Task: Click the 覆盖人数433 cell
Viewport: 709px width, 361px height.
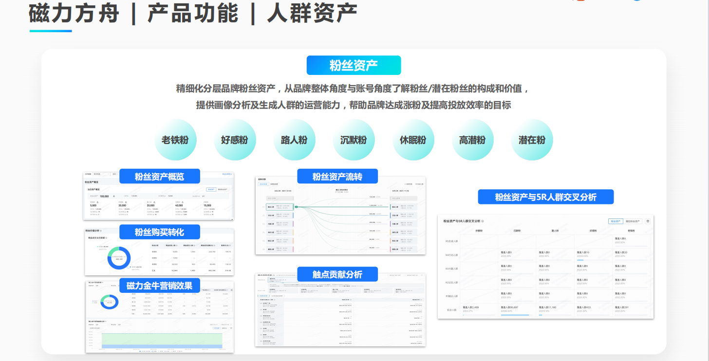Action: 593,310
